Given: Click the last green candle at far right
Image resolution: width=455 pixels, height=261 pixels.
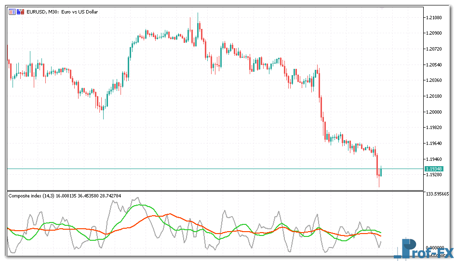Looking at the screenshot, I should pos(381,171).
